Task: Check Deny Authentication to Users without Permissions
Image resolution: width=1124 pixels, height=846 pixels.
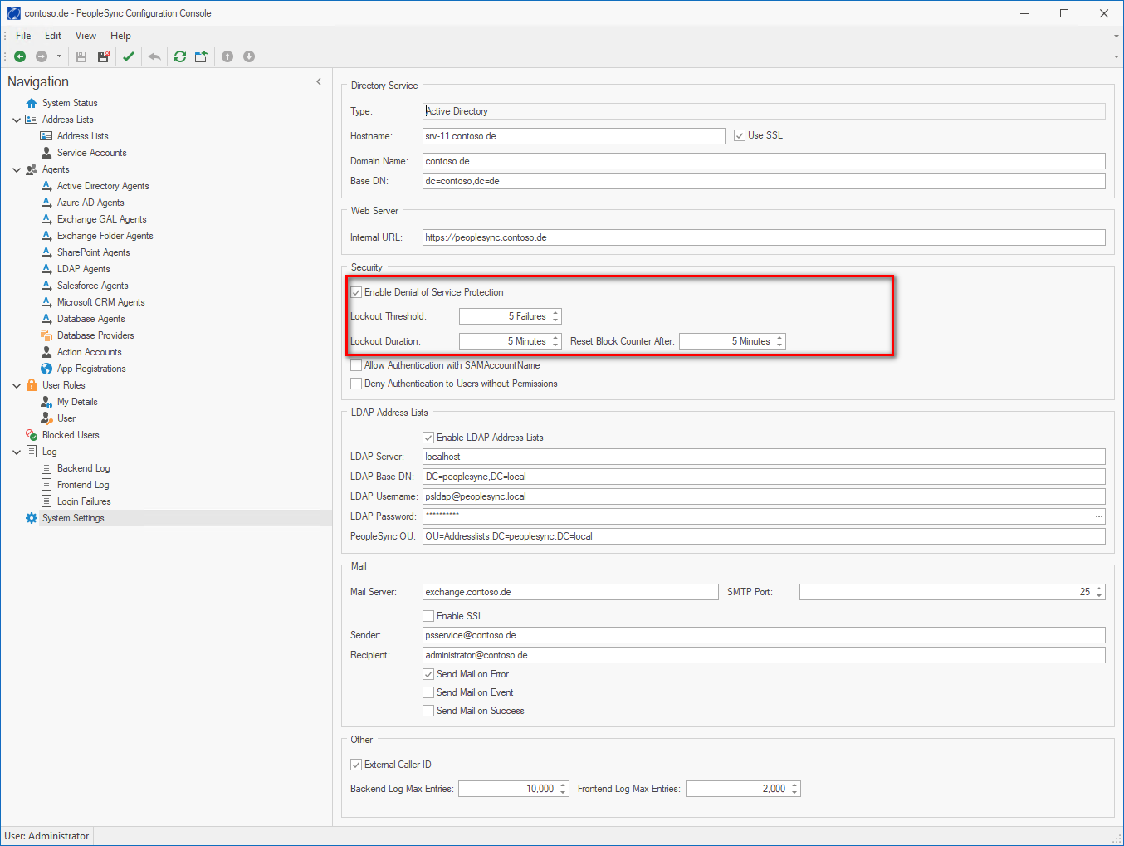Action: (x=356, y=384)
